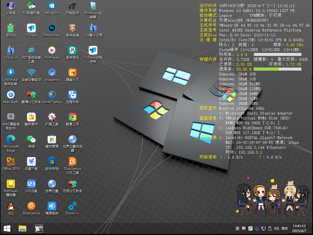Launch the 系统安装 icon
This screenshot has height=235, width=313.
73,31
